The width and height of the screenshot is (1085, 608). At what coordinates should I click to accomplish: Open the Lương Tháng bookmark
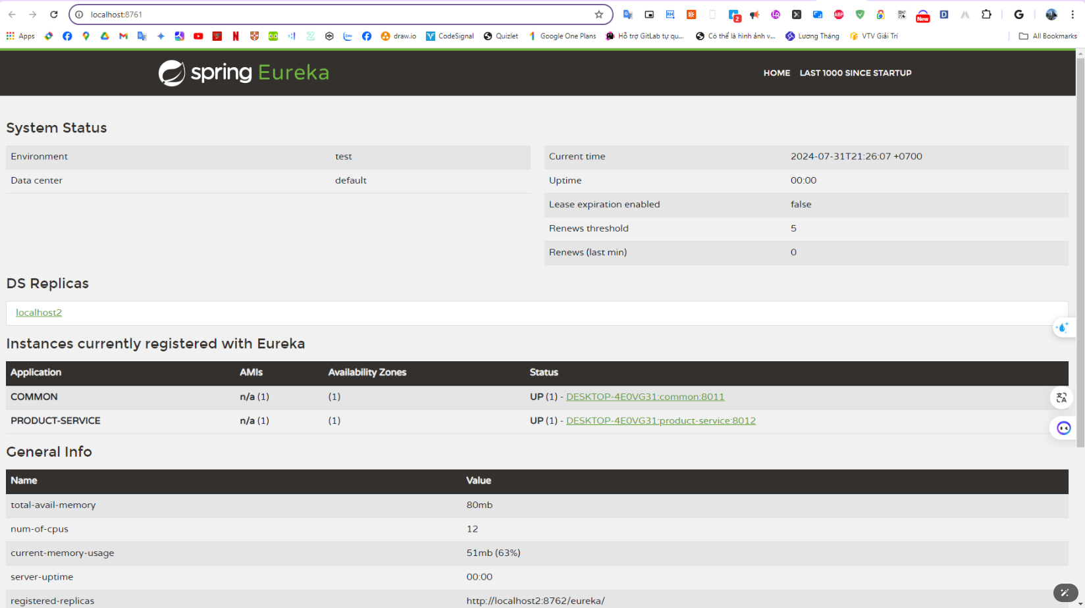(x=812, y=36)
